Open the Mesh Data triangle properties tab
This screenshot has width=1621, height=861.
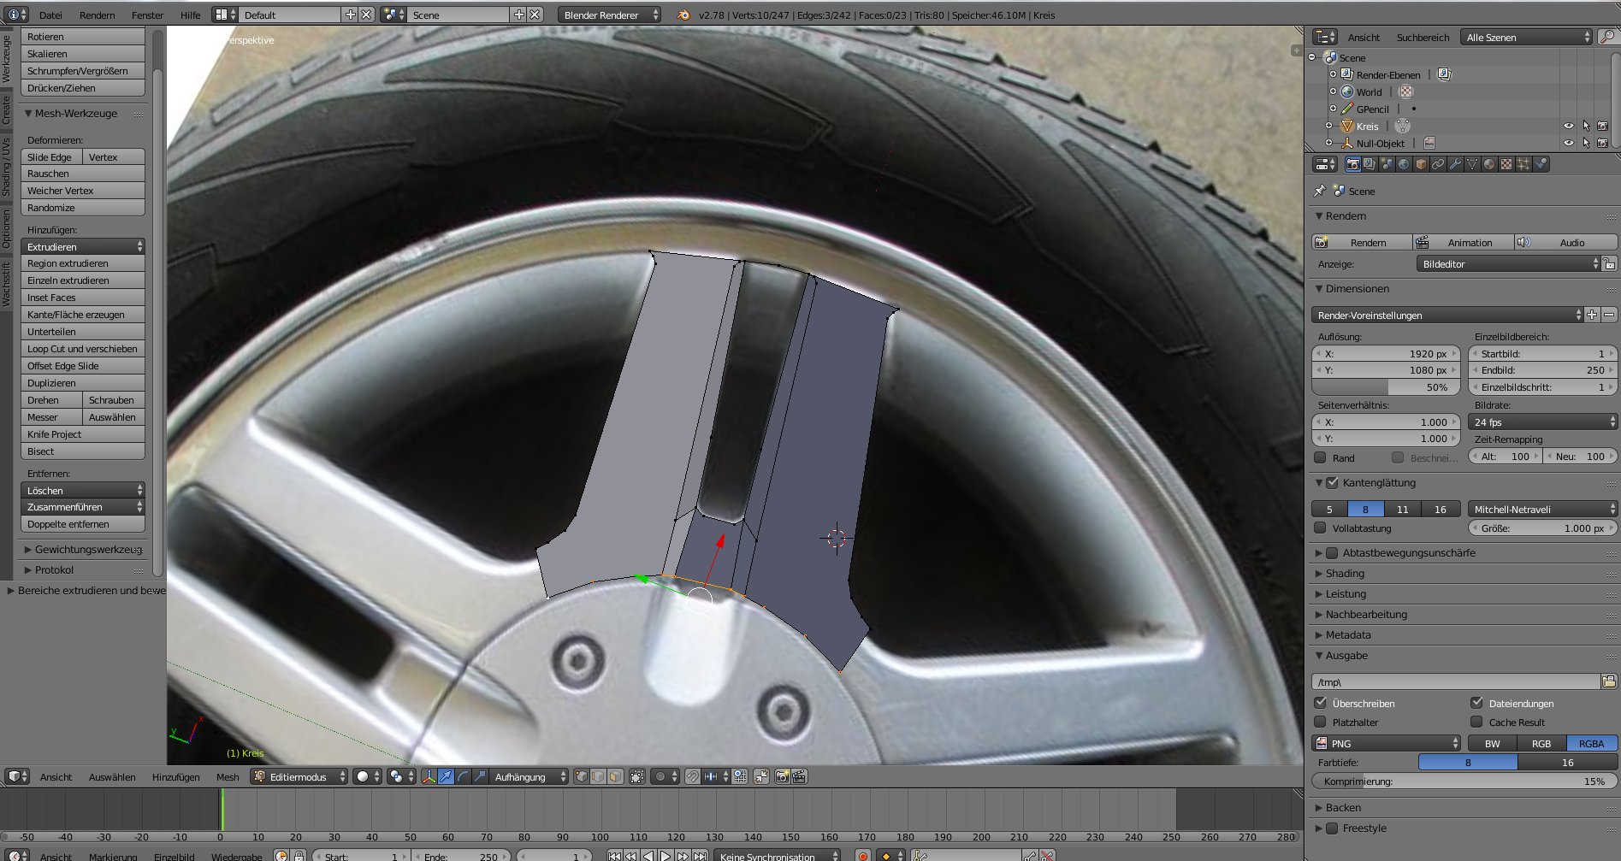coord(1472,164)
